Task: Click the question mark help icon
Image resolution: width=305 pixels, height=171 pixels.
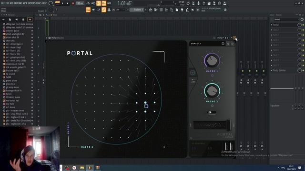Action: (203, 3)
